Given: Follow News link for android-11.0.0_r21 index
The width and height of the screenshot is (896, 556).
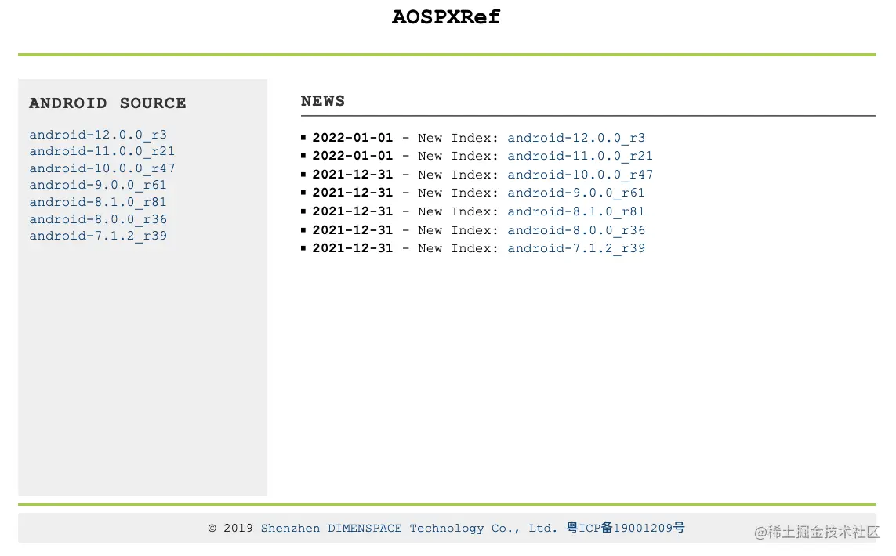Looking at the screenshot, I should point(580,156).
